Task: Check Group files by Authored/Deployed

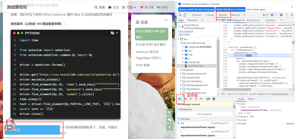Action: [179, 26]
